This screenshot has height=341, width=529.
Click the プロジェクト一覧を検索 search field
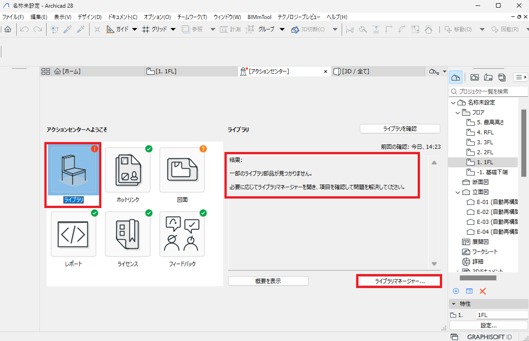pos(489,91)
